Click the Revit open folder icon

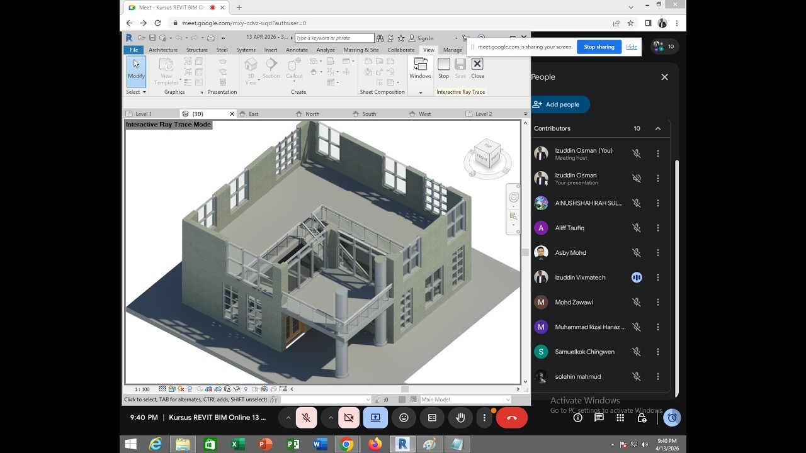[142, 38]
